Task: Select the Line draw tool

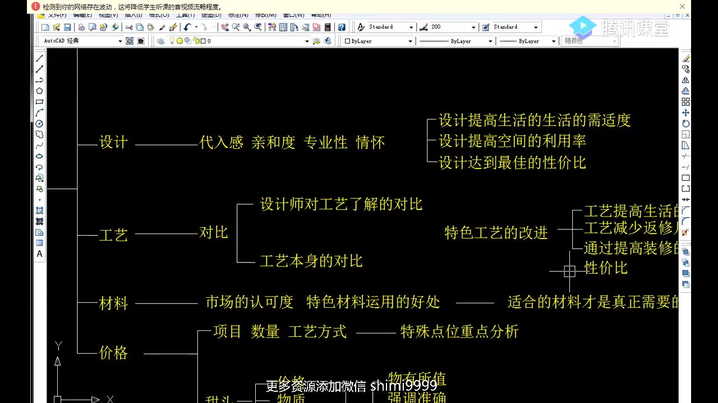Action: pos(40,58)
